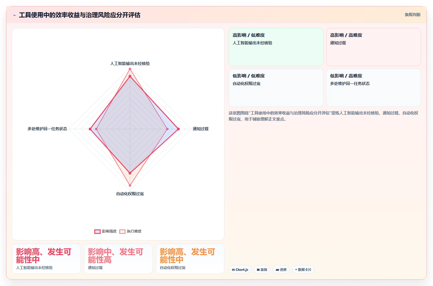Select the 表格 tag chip

point(262,270)
